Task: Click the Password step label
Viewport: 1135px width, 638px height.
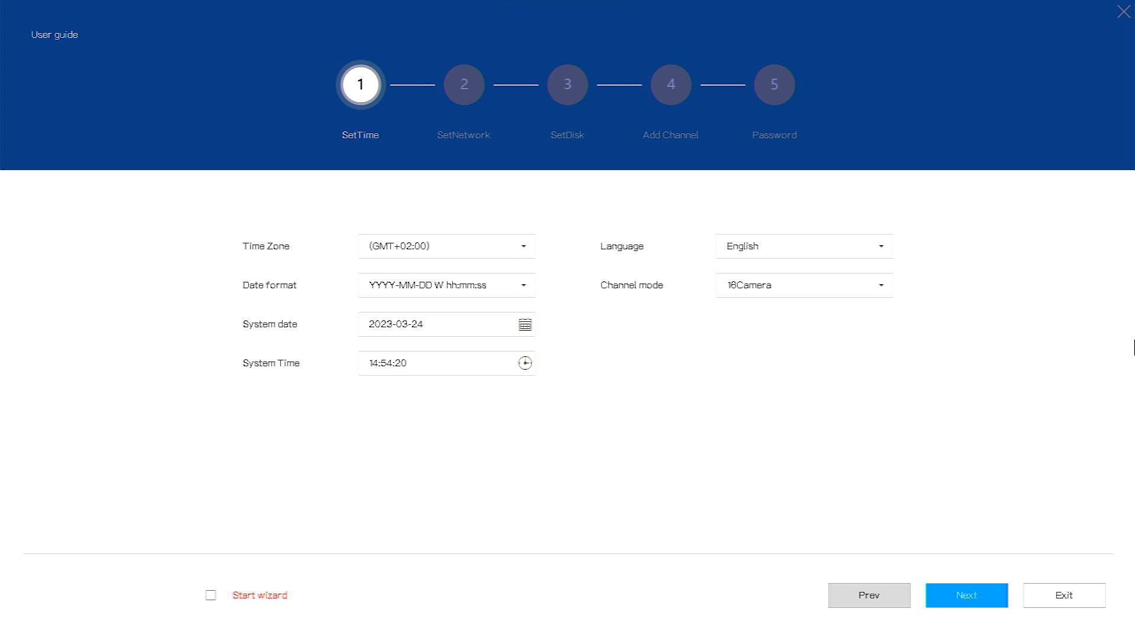Action: (x=774, y=135)
